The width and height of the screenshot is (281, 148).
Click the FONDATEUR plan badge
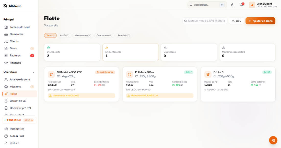[x=19, y=120]
